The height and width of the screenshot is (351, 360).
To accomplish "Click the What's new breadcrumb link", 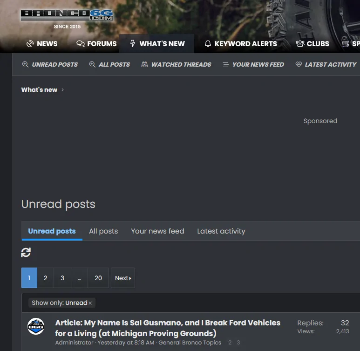I will pos(39,89).
